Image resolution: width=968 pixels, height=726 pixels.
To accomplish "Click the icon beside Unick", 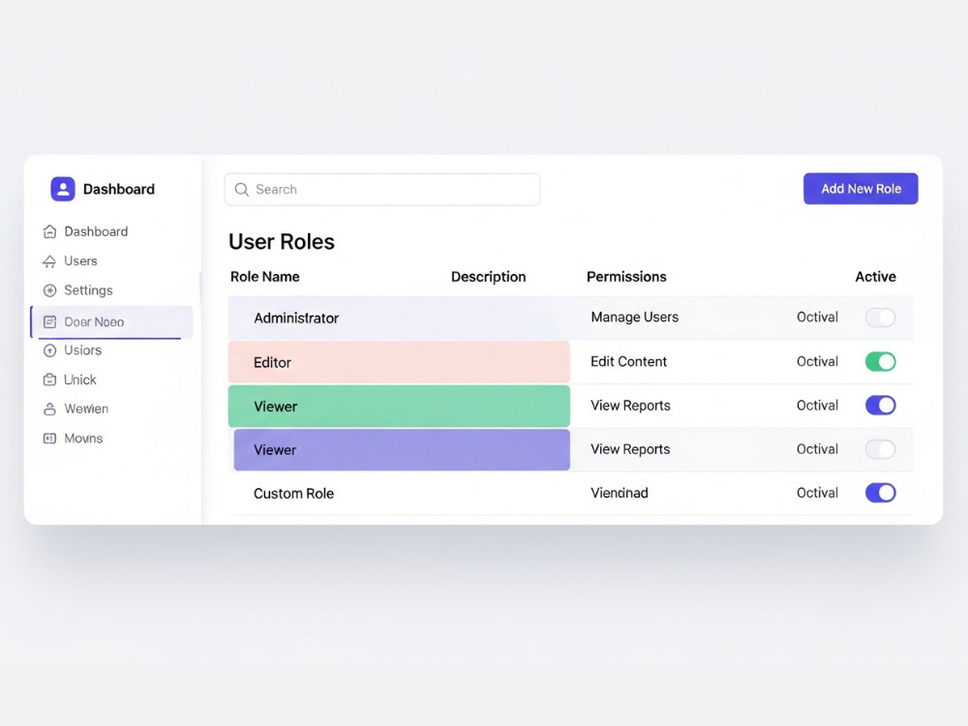I will pyautogui.click(x=50, y=379).
